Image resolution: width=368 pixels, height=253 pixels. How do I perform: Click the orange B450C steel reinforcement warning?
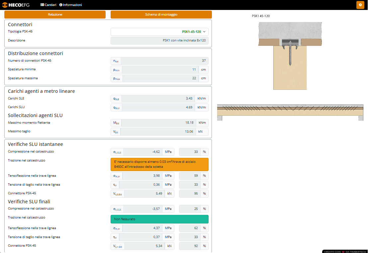159,164
